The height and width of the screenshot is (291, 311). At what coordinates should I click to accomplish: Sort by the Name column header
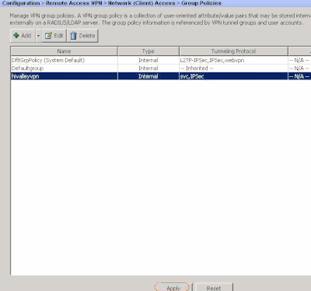(64, 51)
